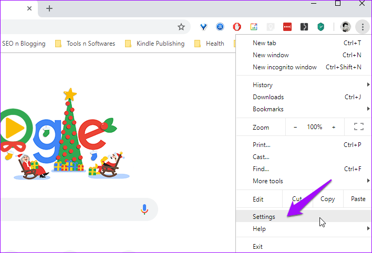This screenshot has height=253, width=372.
Task: Open the dark bracket extension icon
Action: [304, 27]
